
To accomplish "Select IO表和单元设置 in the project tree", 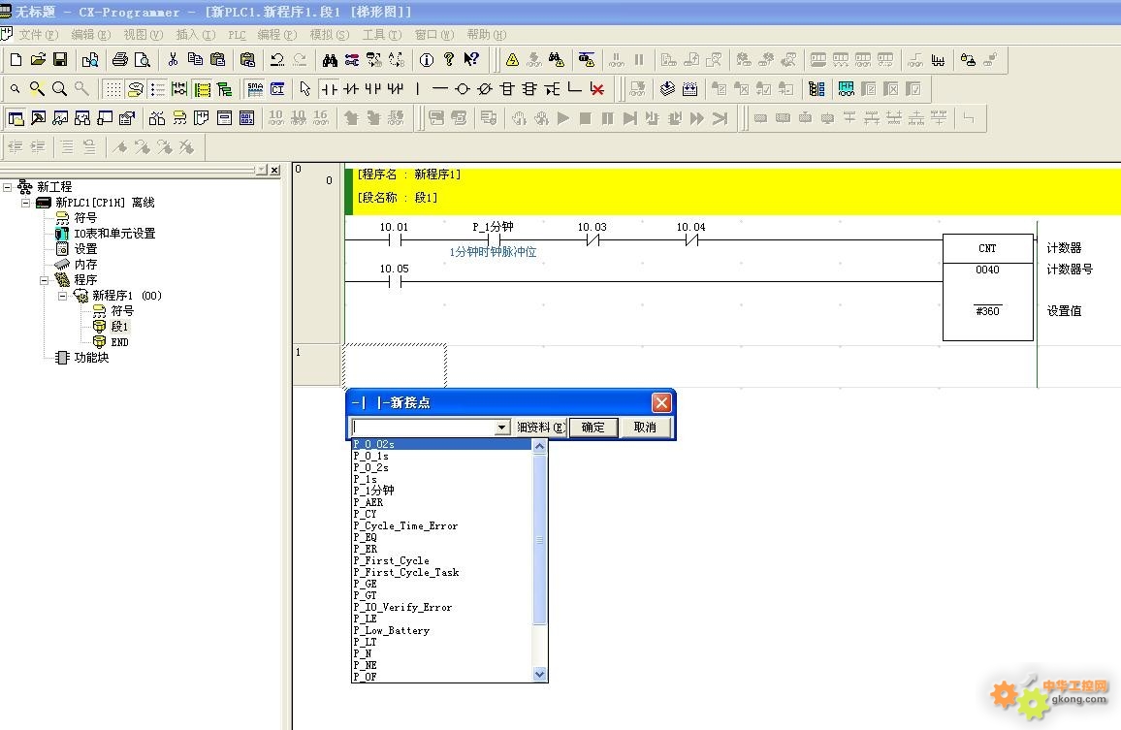I will click(114, 234).
